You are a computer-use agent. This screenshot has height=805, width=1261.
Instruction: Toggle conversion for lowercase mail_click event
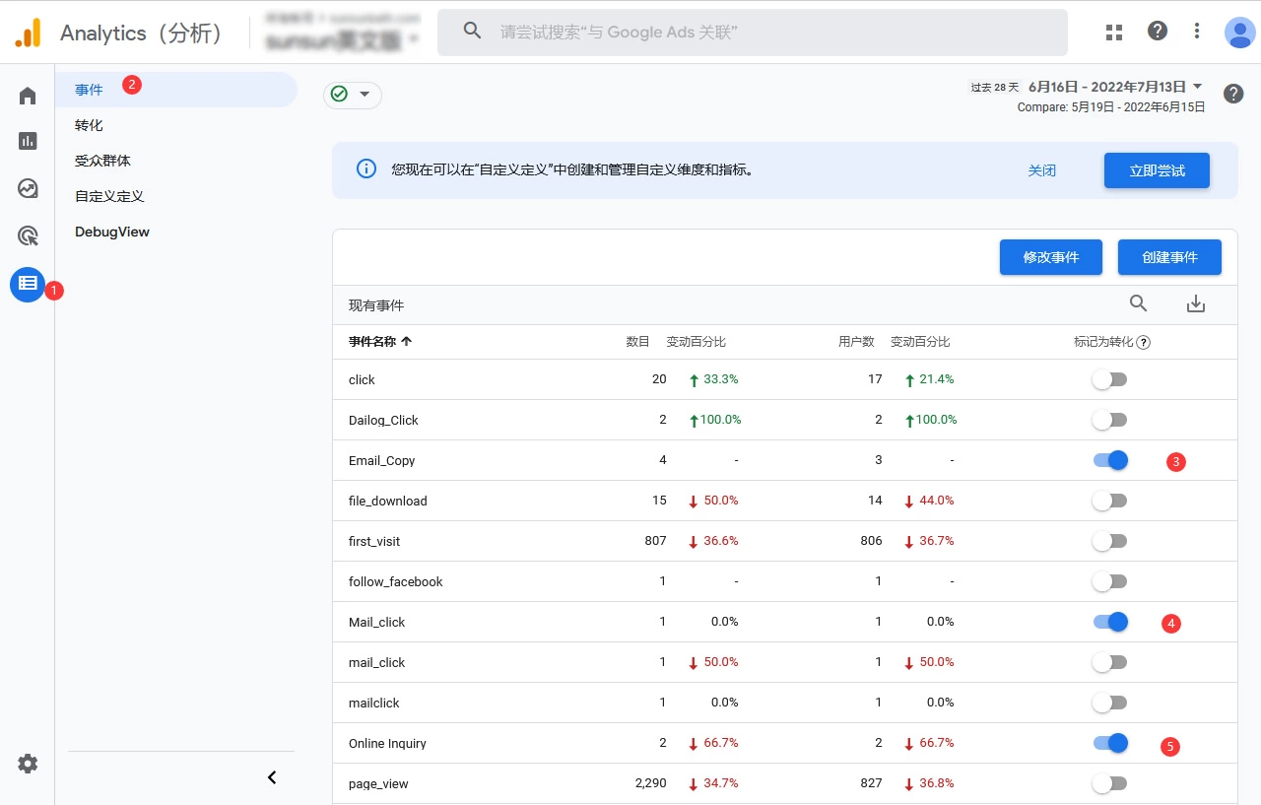[x=1109, y=662]
